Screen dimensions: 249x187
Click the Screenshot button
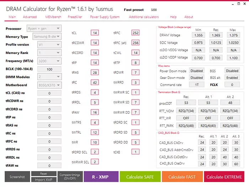click(x=17, y=177)
